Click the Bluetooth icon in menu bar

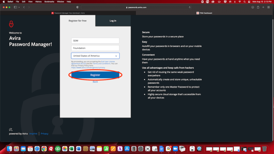235,1
